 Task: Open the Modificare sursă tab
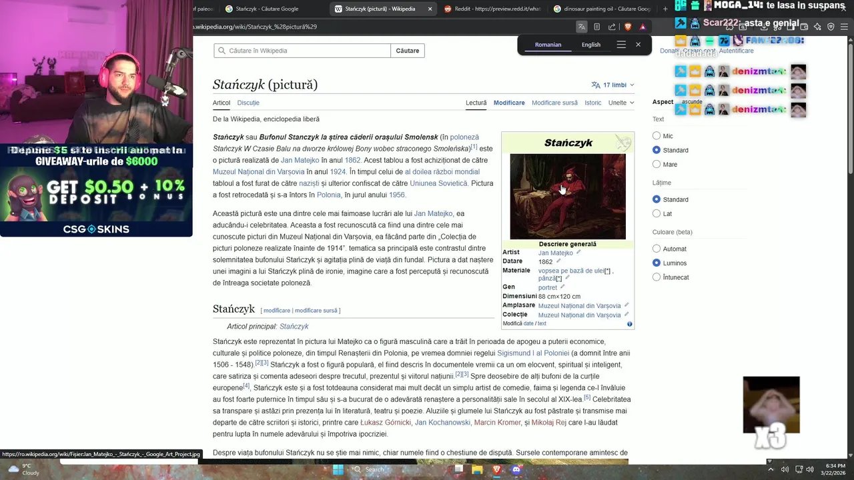[554, 103]
